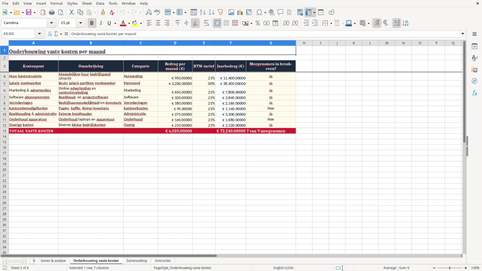Screen dimensions: 482x271
Task: Toggle Merge and Center Cells
Action: pyautogui.click(x=217, y=23)
